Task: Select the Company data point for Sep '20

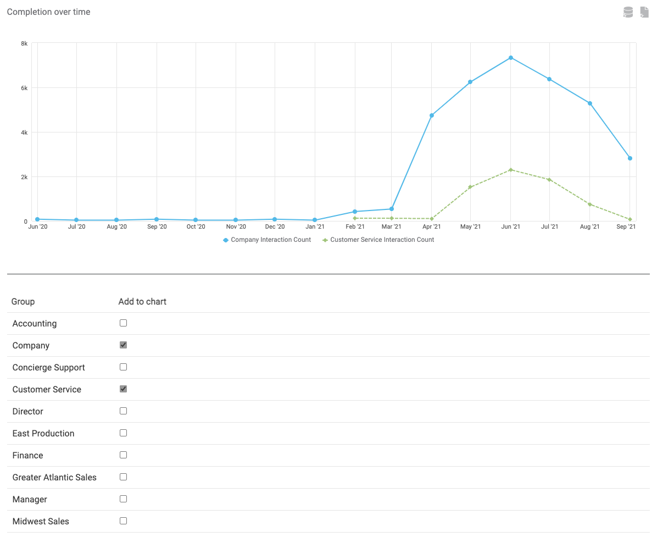Action: 157,219
